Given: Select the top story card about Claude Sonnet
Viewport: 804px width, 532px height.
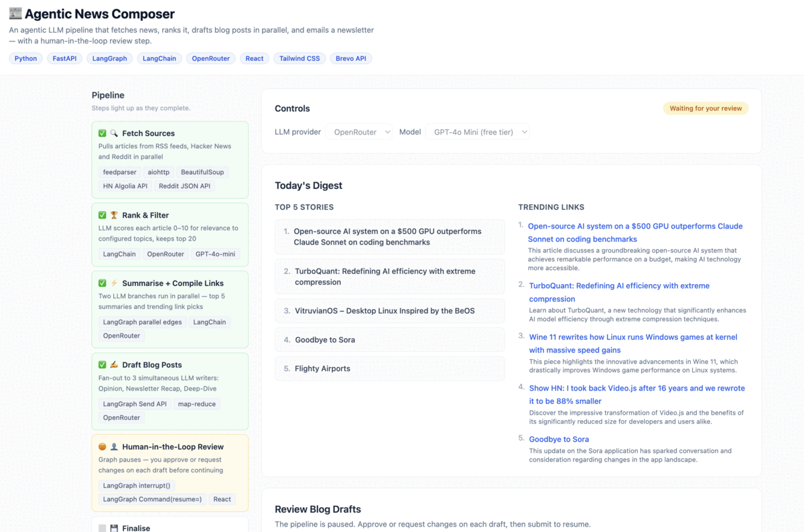Looking at the screenshot, I should (x=389, y=237).
